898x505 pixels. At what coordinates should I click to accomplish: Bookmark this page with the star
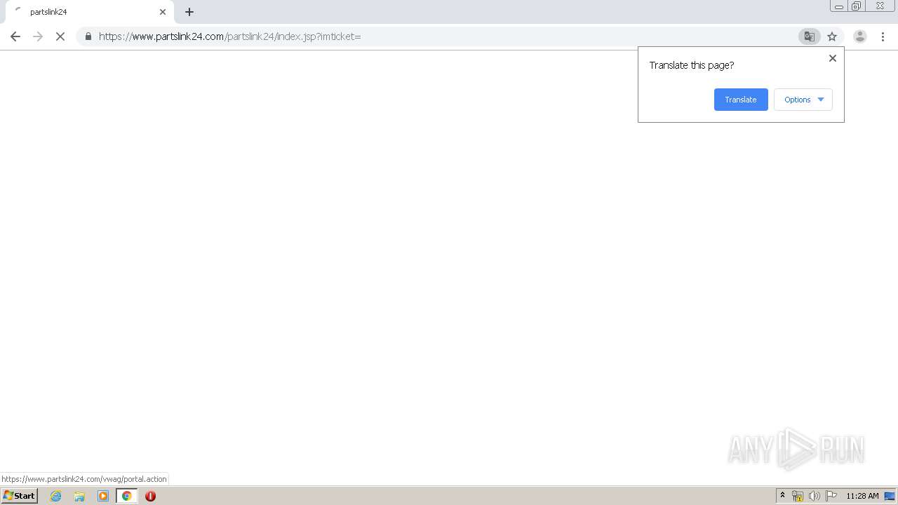(x=832, y=36)
